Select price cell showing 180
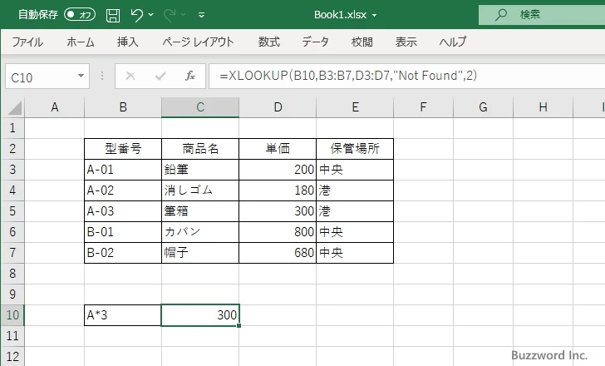Screen dimensions: 605x366 278,190
